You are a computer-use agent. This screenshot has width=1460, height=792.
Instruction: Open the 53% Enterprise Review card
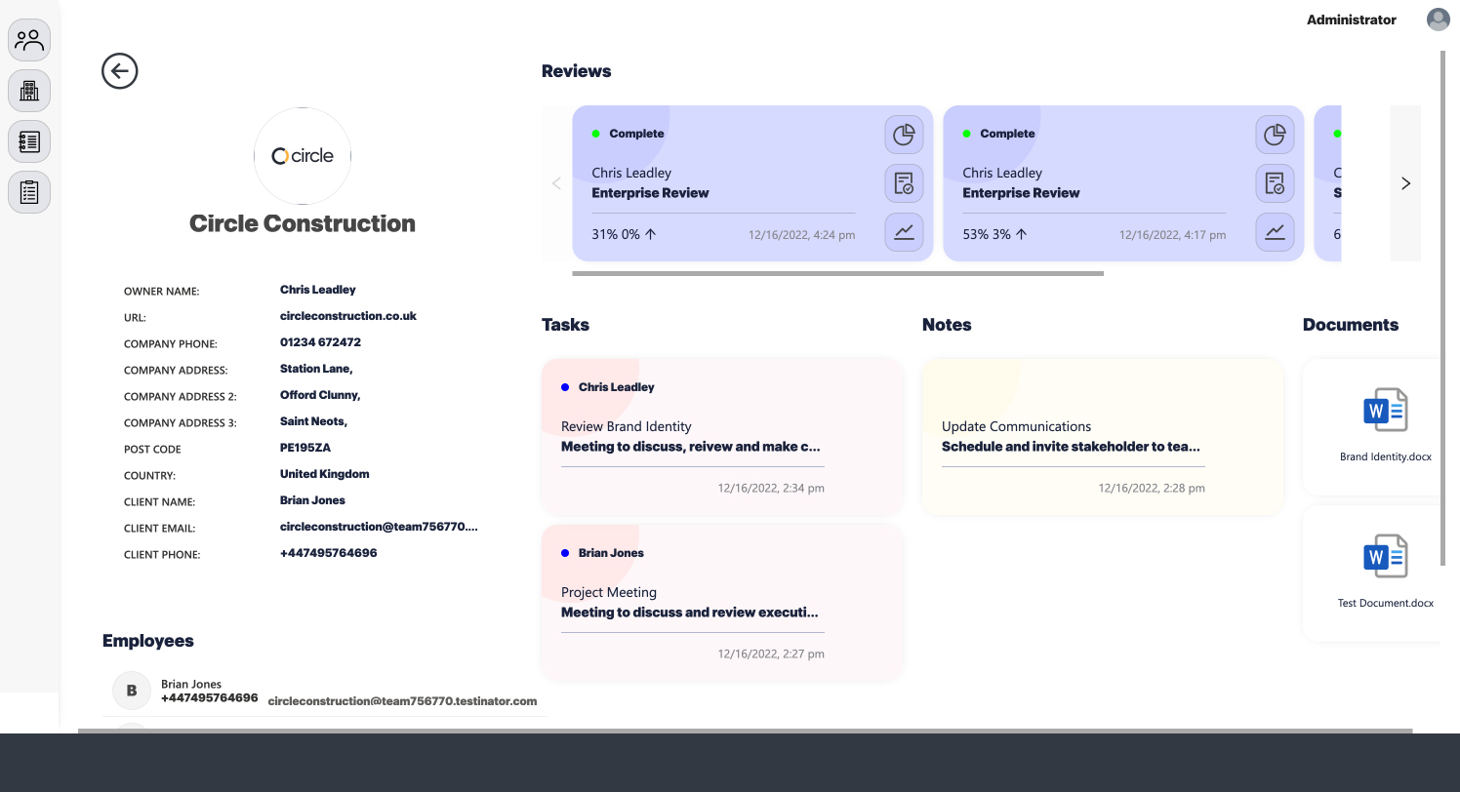(1123, 183)
